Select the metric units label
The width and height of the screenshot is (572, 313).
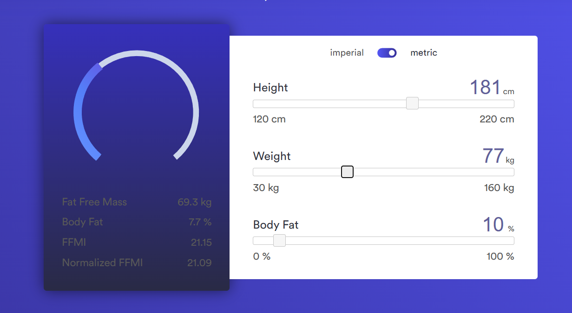[424, 53]
